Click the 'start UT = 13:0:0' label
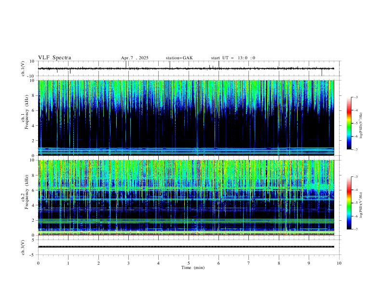Viewport: 382px width, 295px height. (233, 58)
